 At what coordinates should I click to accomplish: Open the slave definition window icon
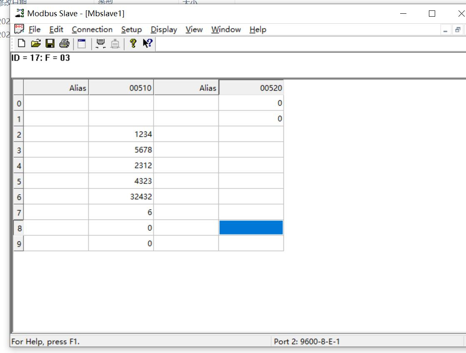pyautogui.click(x=82, y=43)
